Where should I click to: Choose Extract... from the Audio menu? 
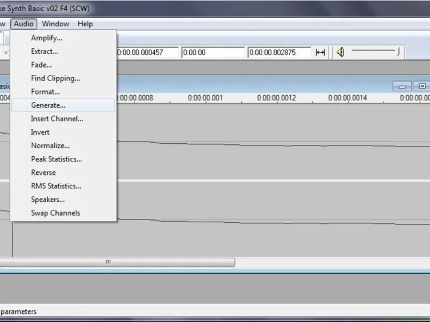63,51
